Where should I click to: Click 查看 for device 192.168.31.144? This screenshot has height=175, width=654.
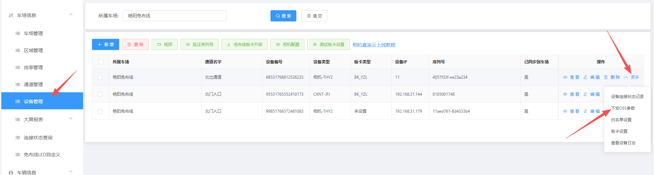tap(571, 94)
